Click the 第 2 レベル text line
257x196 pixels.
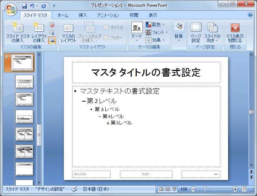102,101
